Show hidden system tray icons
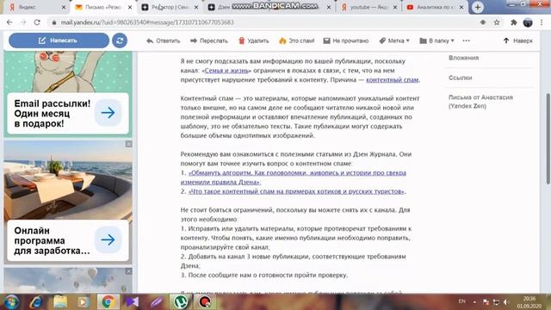 tap(474, 302)
